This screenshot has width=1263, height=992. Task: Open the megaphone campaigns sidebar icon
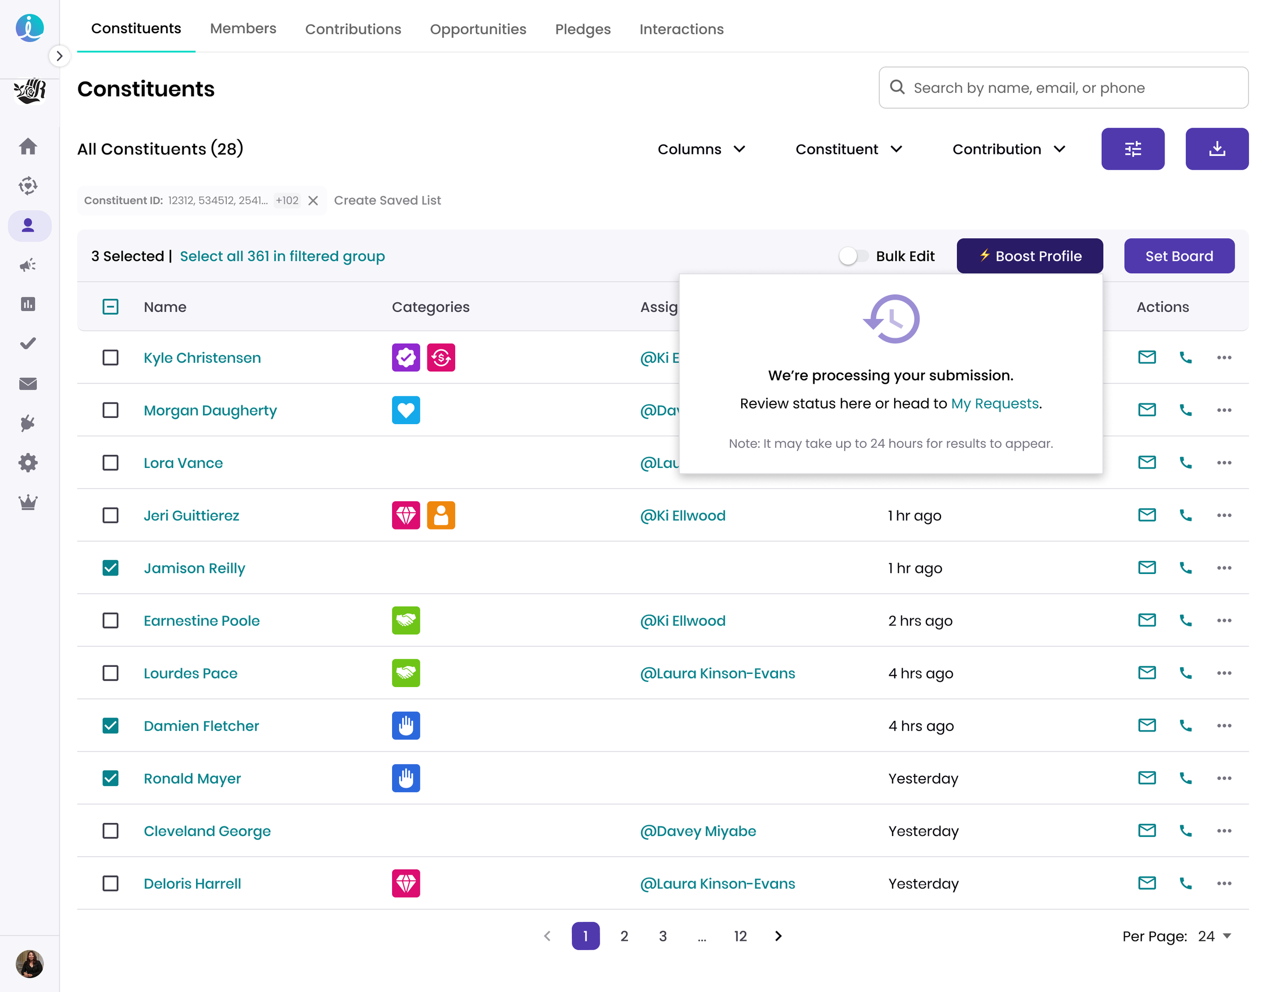pyautogui.click(x=28, y=266)
